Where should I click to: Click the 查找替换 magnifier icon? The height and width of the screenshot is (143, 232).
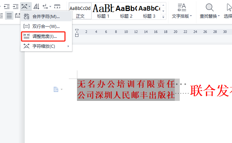coord(209,7)
